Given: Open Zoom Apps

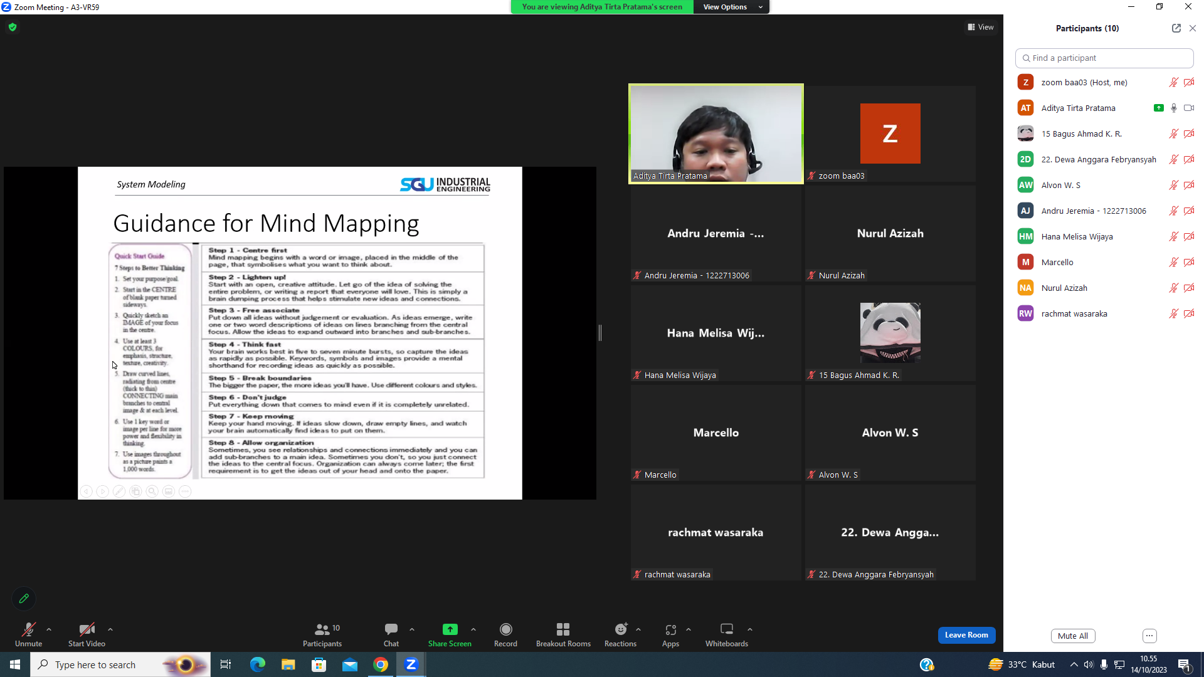Looking at the screenshot, I should pos(670,634).
